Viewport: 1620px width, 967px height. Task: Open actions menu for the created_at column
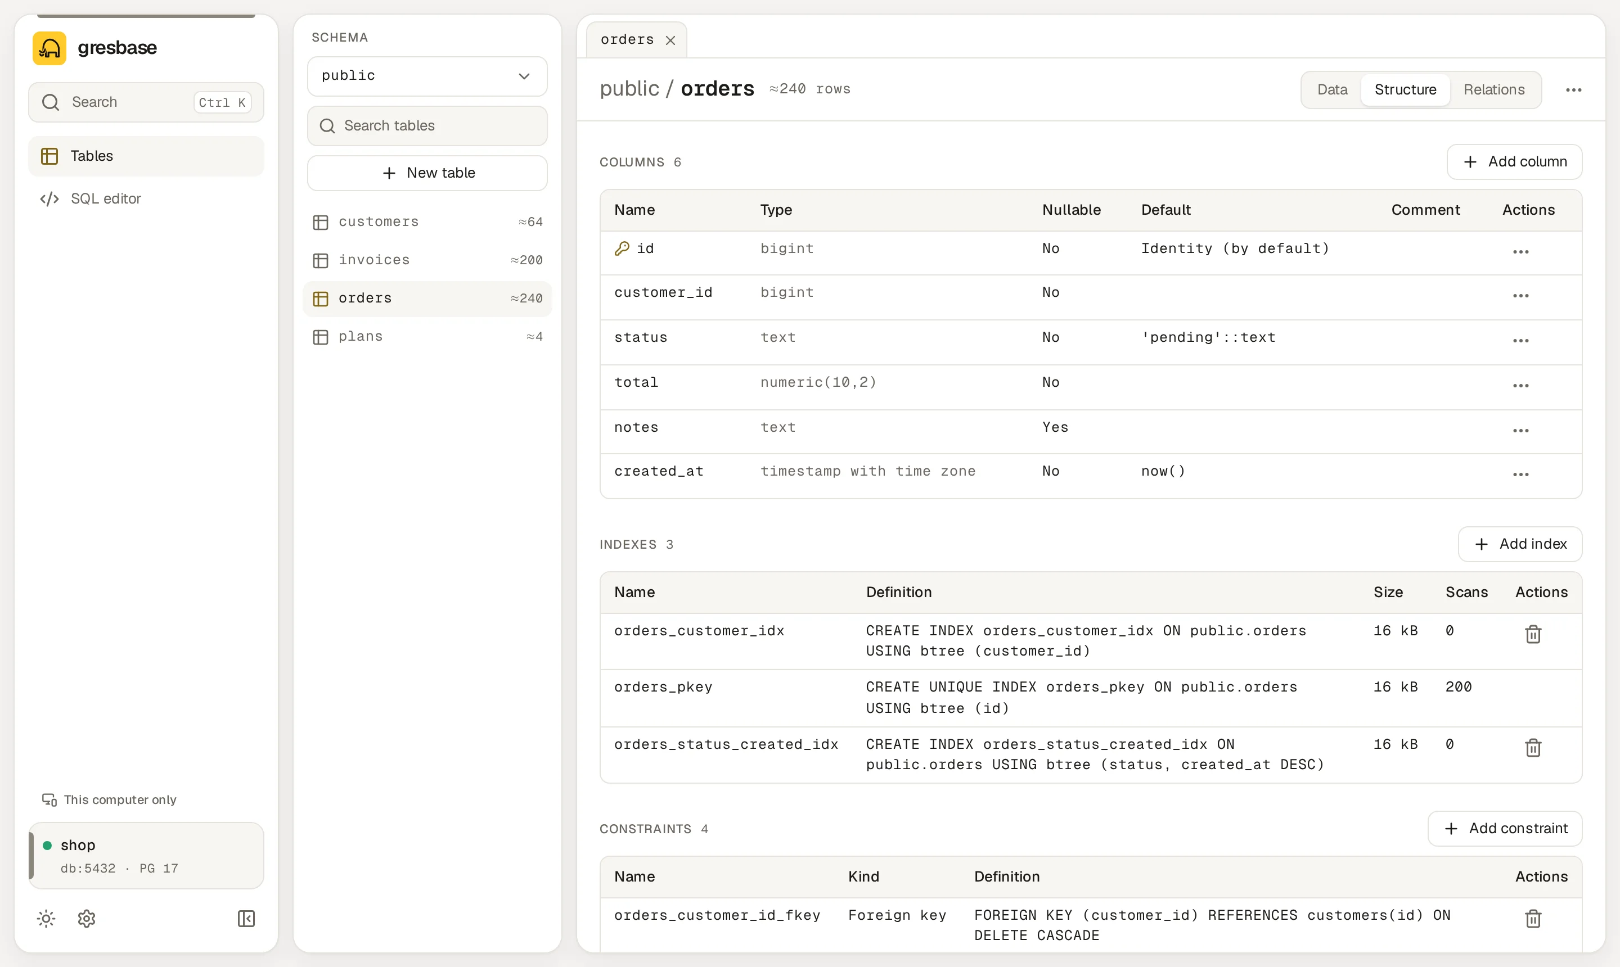coord(1521,475)
